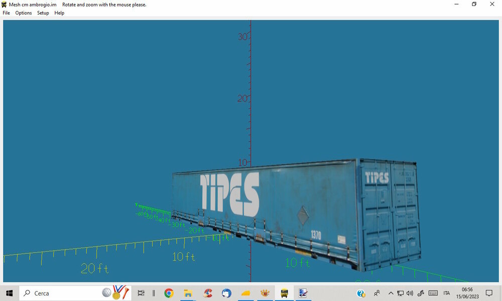Open CCleaner icon in taskbar
The width and height of the screenshot is (502, 301).
207,293
